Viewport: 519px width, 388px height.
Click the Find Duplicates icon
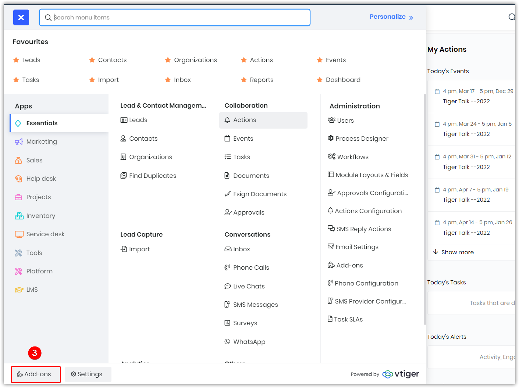(124, 176)
